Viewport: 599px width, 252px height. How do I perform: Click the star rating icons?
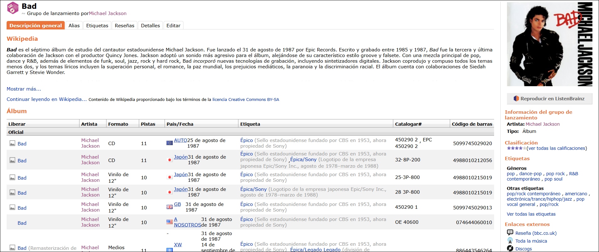[516, 148]
